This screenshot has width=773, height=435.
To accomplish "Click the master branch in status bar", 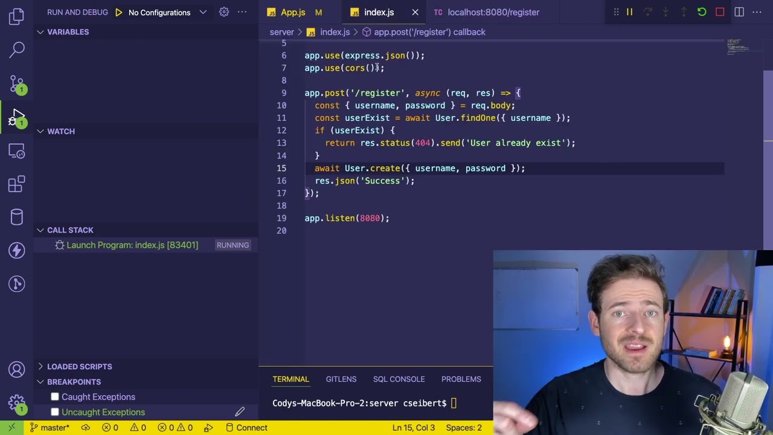I will tap(50, 428).
